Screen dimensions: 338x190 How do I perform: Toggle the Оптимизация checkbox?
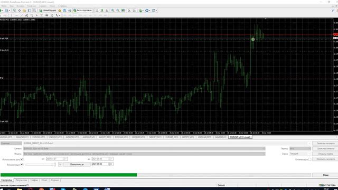[x=310, y=159]
